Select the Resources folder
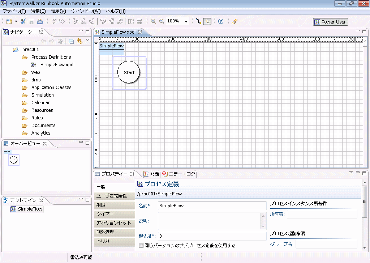The image size is (370, 263). click(x=42, y=110)
